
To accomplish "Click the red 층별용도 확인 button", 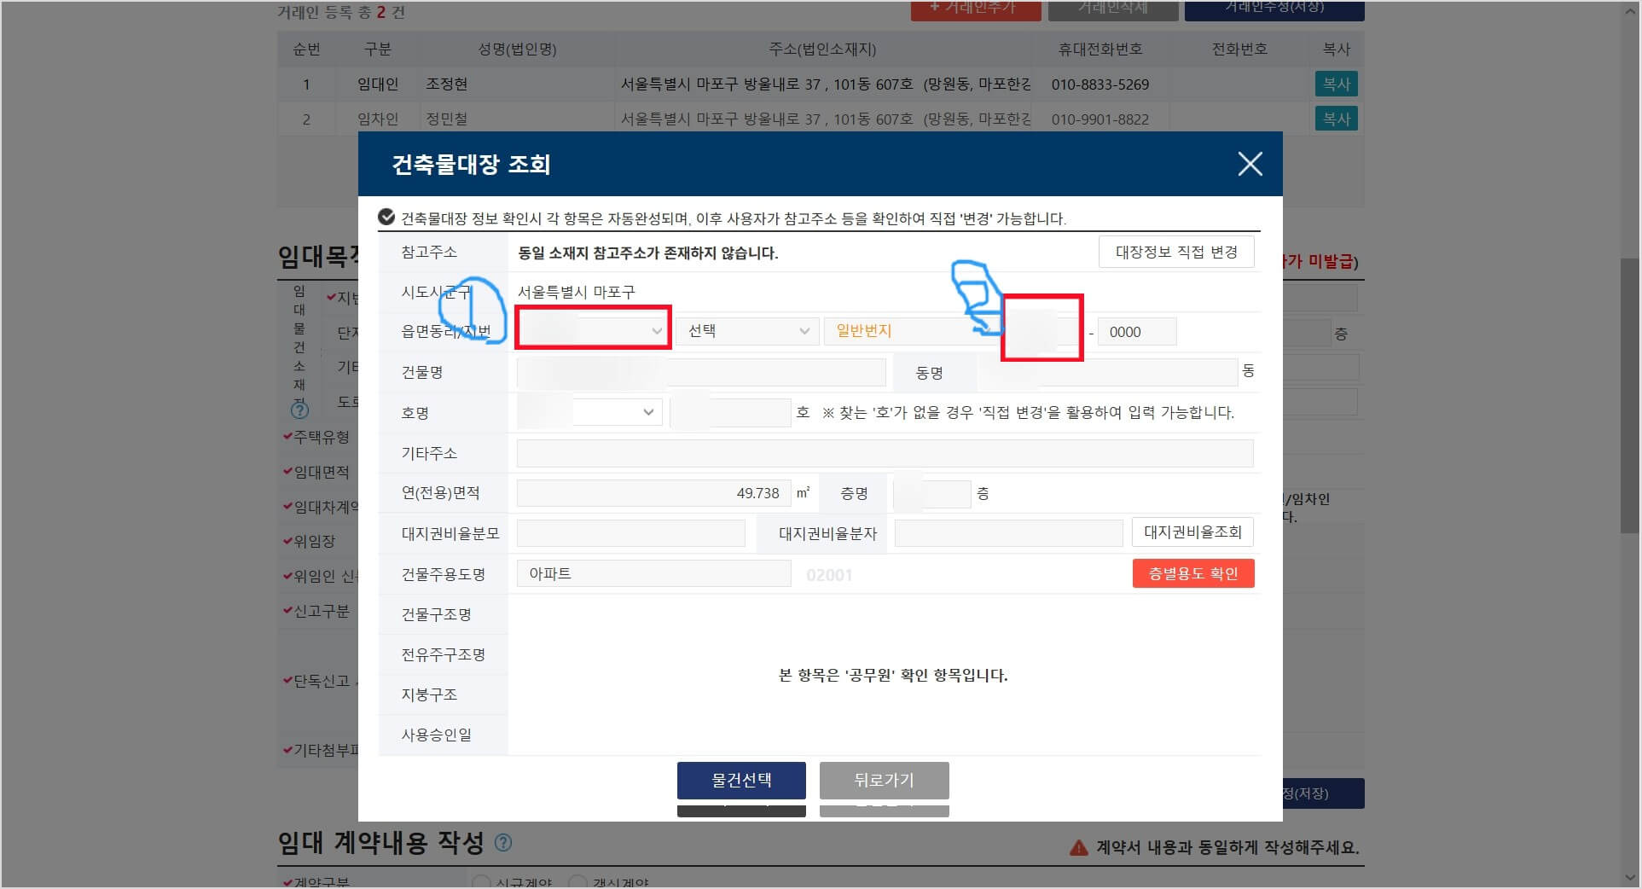I will pos(1193,573).
